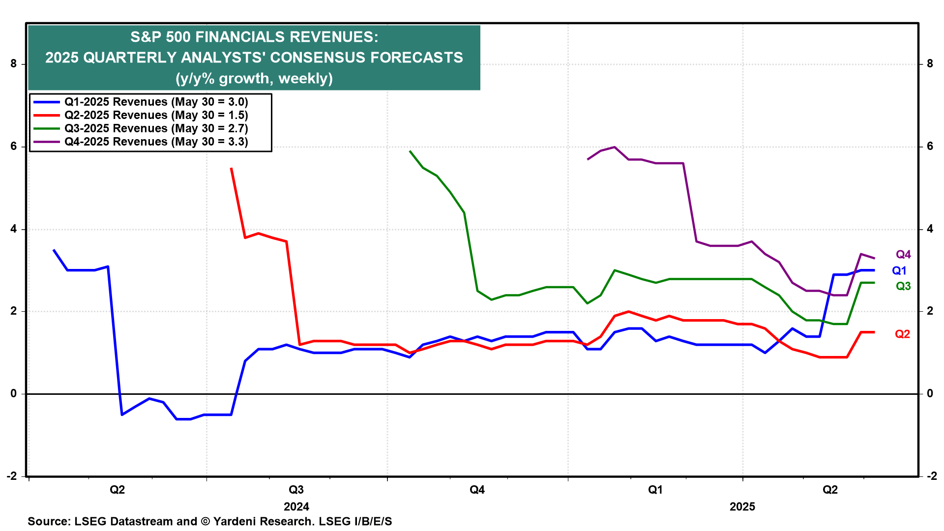The width and height of the screenshot is (944, 531).
Task: Click the source attribution text
Action: point(210,521)
